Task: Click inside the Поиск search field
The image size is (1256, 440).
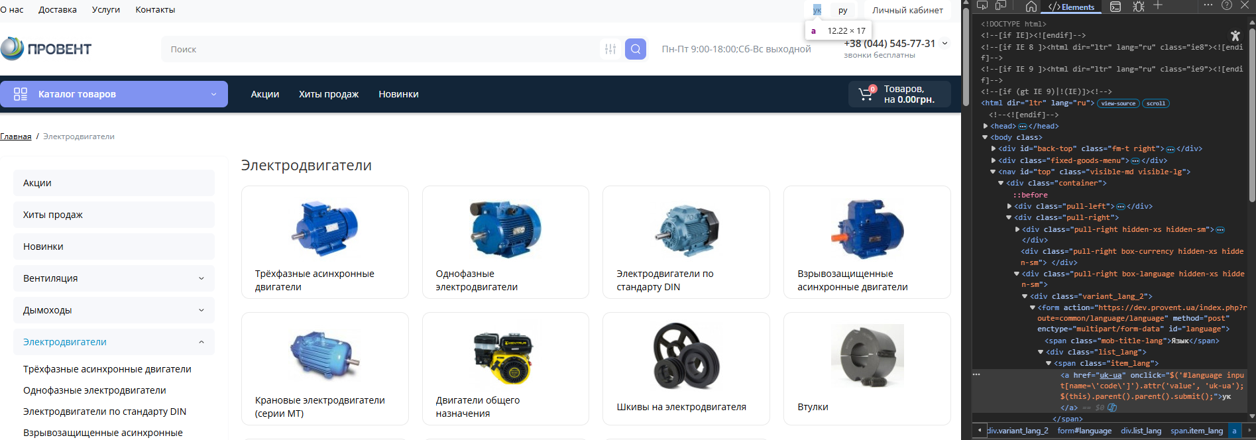Action: 380,49
